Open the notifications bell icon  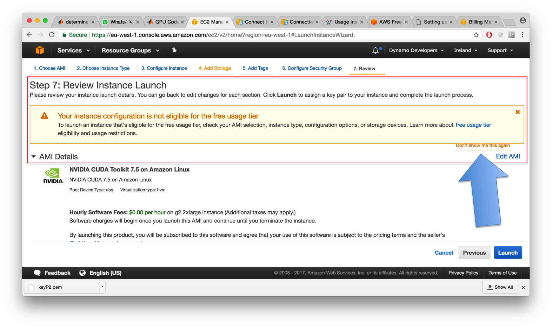point(375,50)
